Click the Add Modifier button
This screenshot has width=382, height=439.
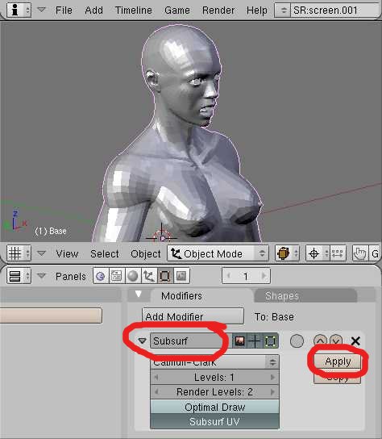click(193, 316)
